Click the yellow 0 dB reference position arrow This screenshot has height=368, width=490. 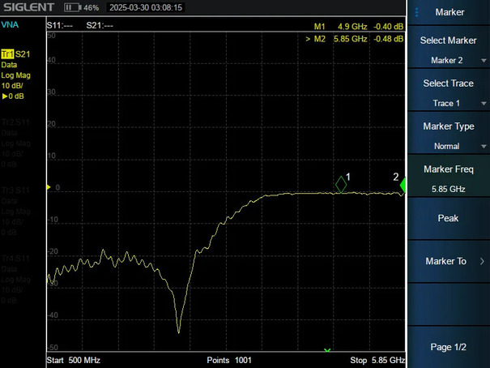coord(49,187)
